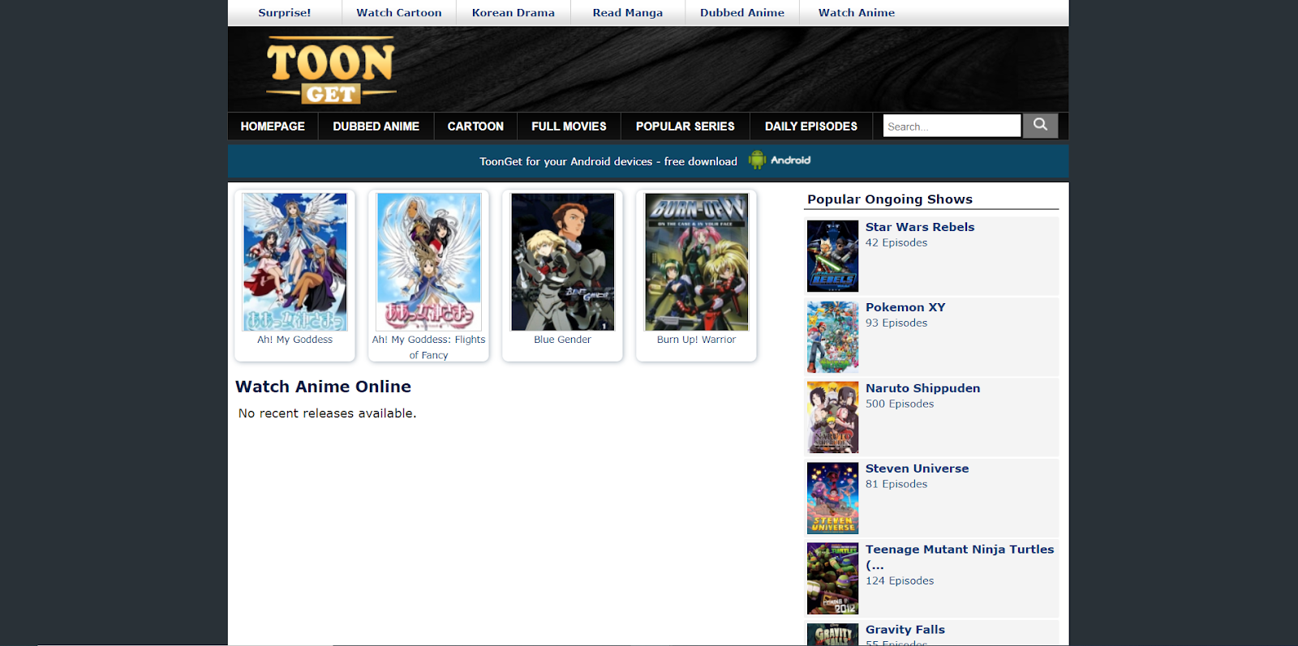Image resolution: width=1298 pixels, height=646 pixels.
Task: Click Ah! My Goddess: Flights of Fancy title
Action: click(x=428, y=347)
